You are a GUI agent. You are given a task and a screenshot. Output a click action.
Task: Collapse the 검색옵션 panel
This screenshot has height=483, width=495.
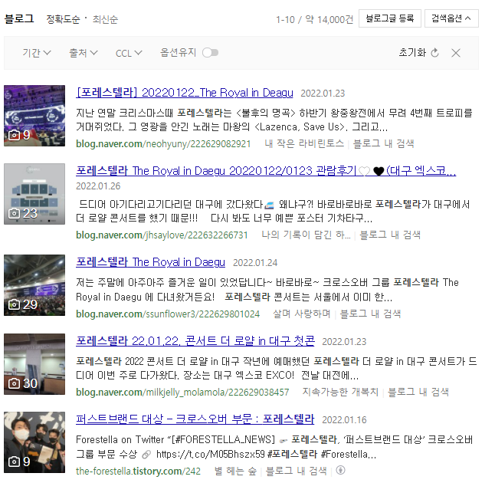pyautogui.click(x=451, y=18)
